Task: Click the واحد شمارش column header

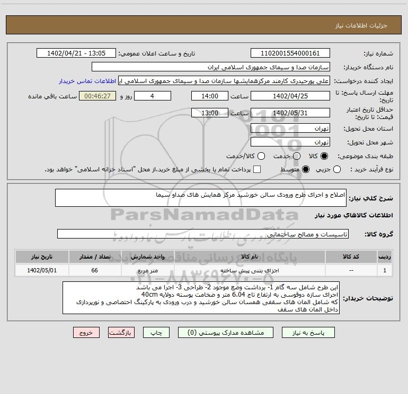Action: (147, 256)
